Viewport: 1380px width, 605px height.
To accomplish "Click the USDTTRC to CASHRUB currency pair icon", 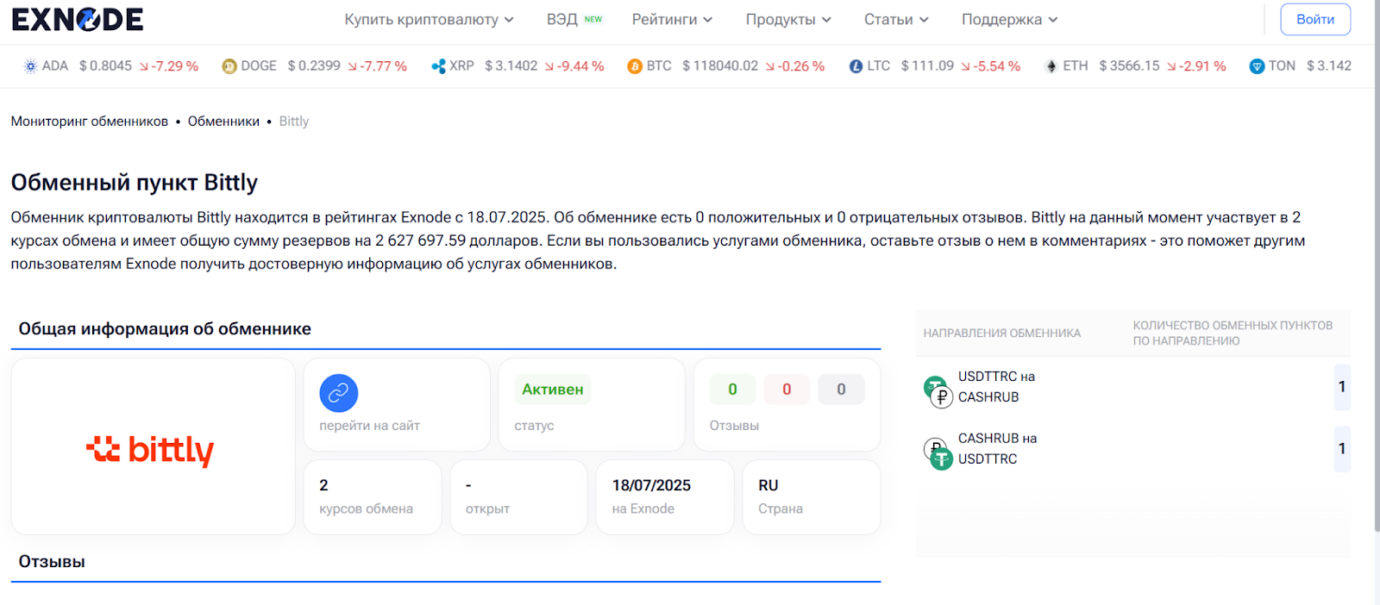I will pyautogui.click(x=938, y=391).
